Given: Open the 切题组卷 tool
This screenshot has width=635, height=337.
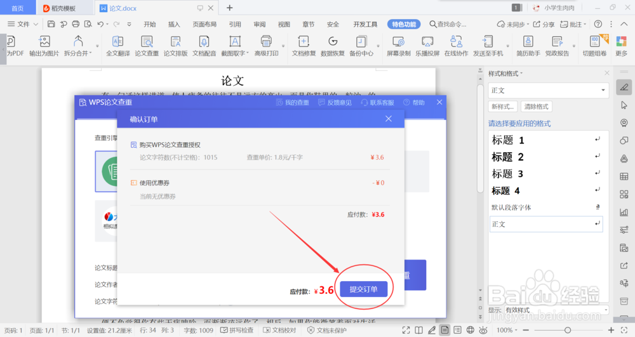Looking at the screenshot, I should coord(594,46).
